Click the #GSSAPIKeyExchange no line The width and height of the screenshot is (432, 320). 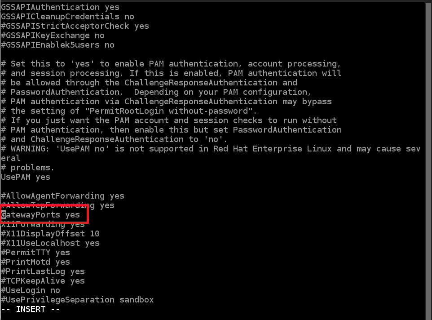point(53,36)
